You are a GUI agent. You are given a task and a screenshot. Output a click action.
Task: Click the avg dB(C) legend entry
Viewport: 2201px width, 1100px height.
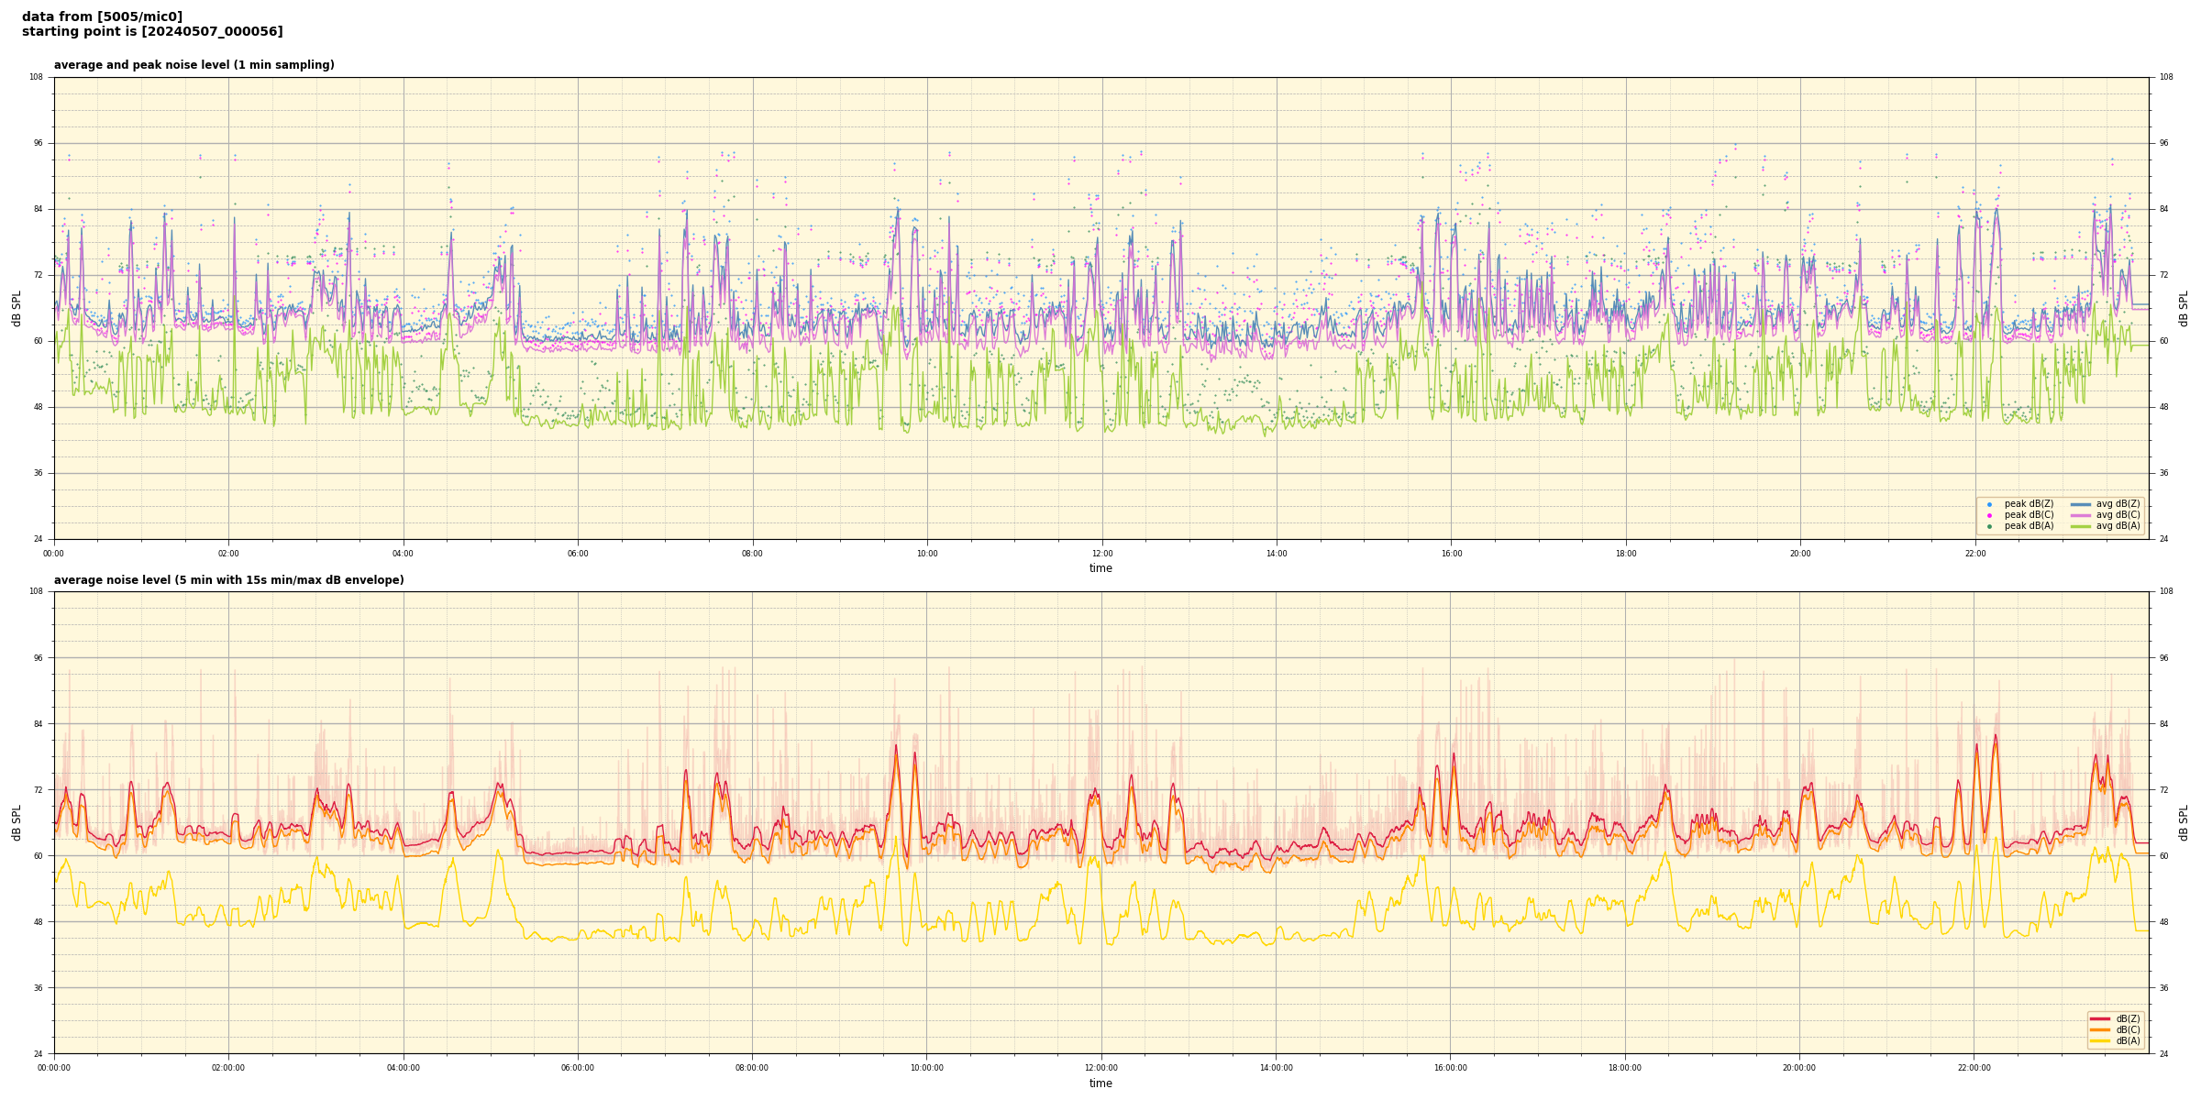coord(2118,515)
